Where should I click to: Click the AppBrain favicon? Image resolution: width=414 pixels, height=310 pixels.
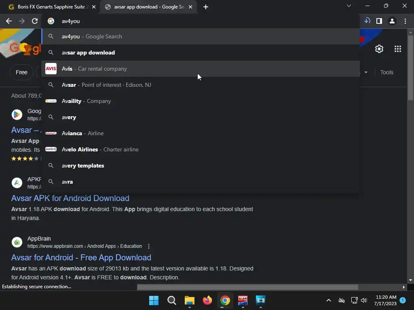(17, 242)
